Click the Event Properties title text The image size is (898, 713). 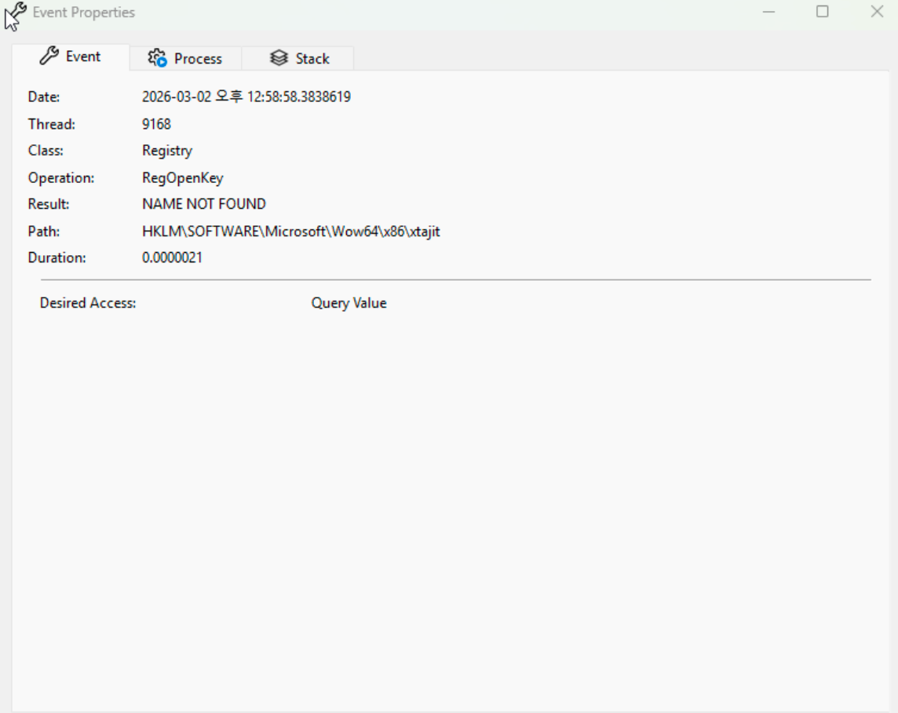(x=83, y=13)
